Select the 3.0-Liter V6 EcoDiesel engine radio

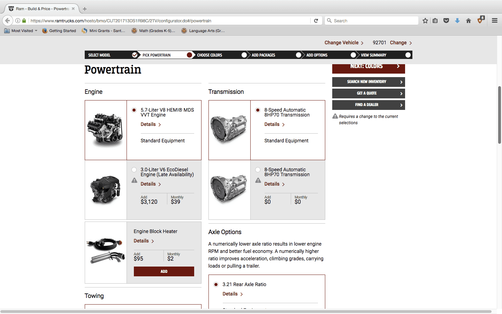pos(134,170)
